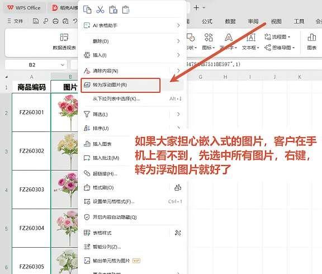Click the Undo arrow icon
322x274 pixels.
point(75,21)
